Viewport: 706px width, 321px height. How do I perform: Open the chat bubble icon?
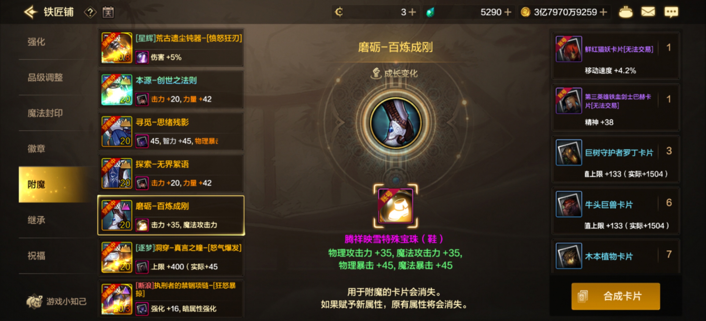[x=671, y=12]
